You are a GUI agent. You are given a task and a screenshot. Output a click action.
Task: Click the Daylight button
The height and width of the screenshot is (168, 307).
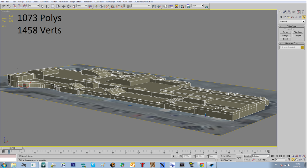tap(297, 36)
